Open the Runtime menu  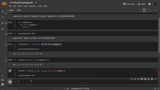(33, 6)
